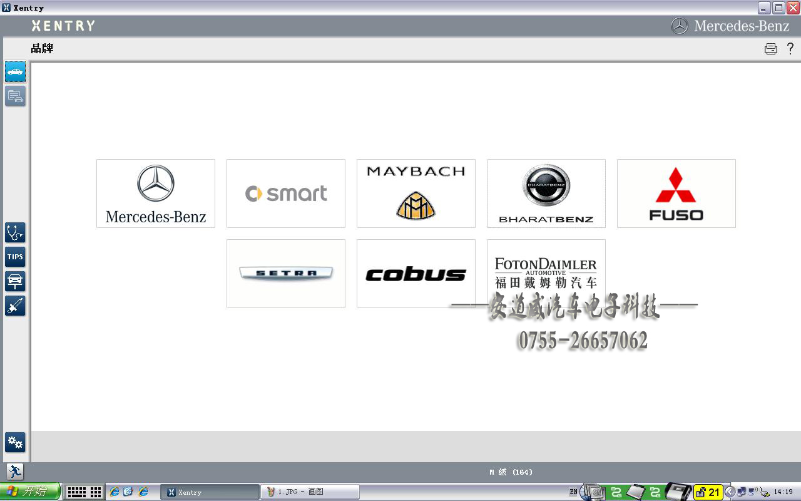Click the EN language indicator in the taskbar
801x501 pixels.
coord(574,492)
